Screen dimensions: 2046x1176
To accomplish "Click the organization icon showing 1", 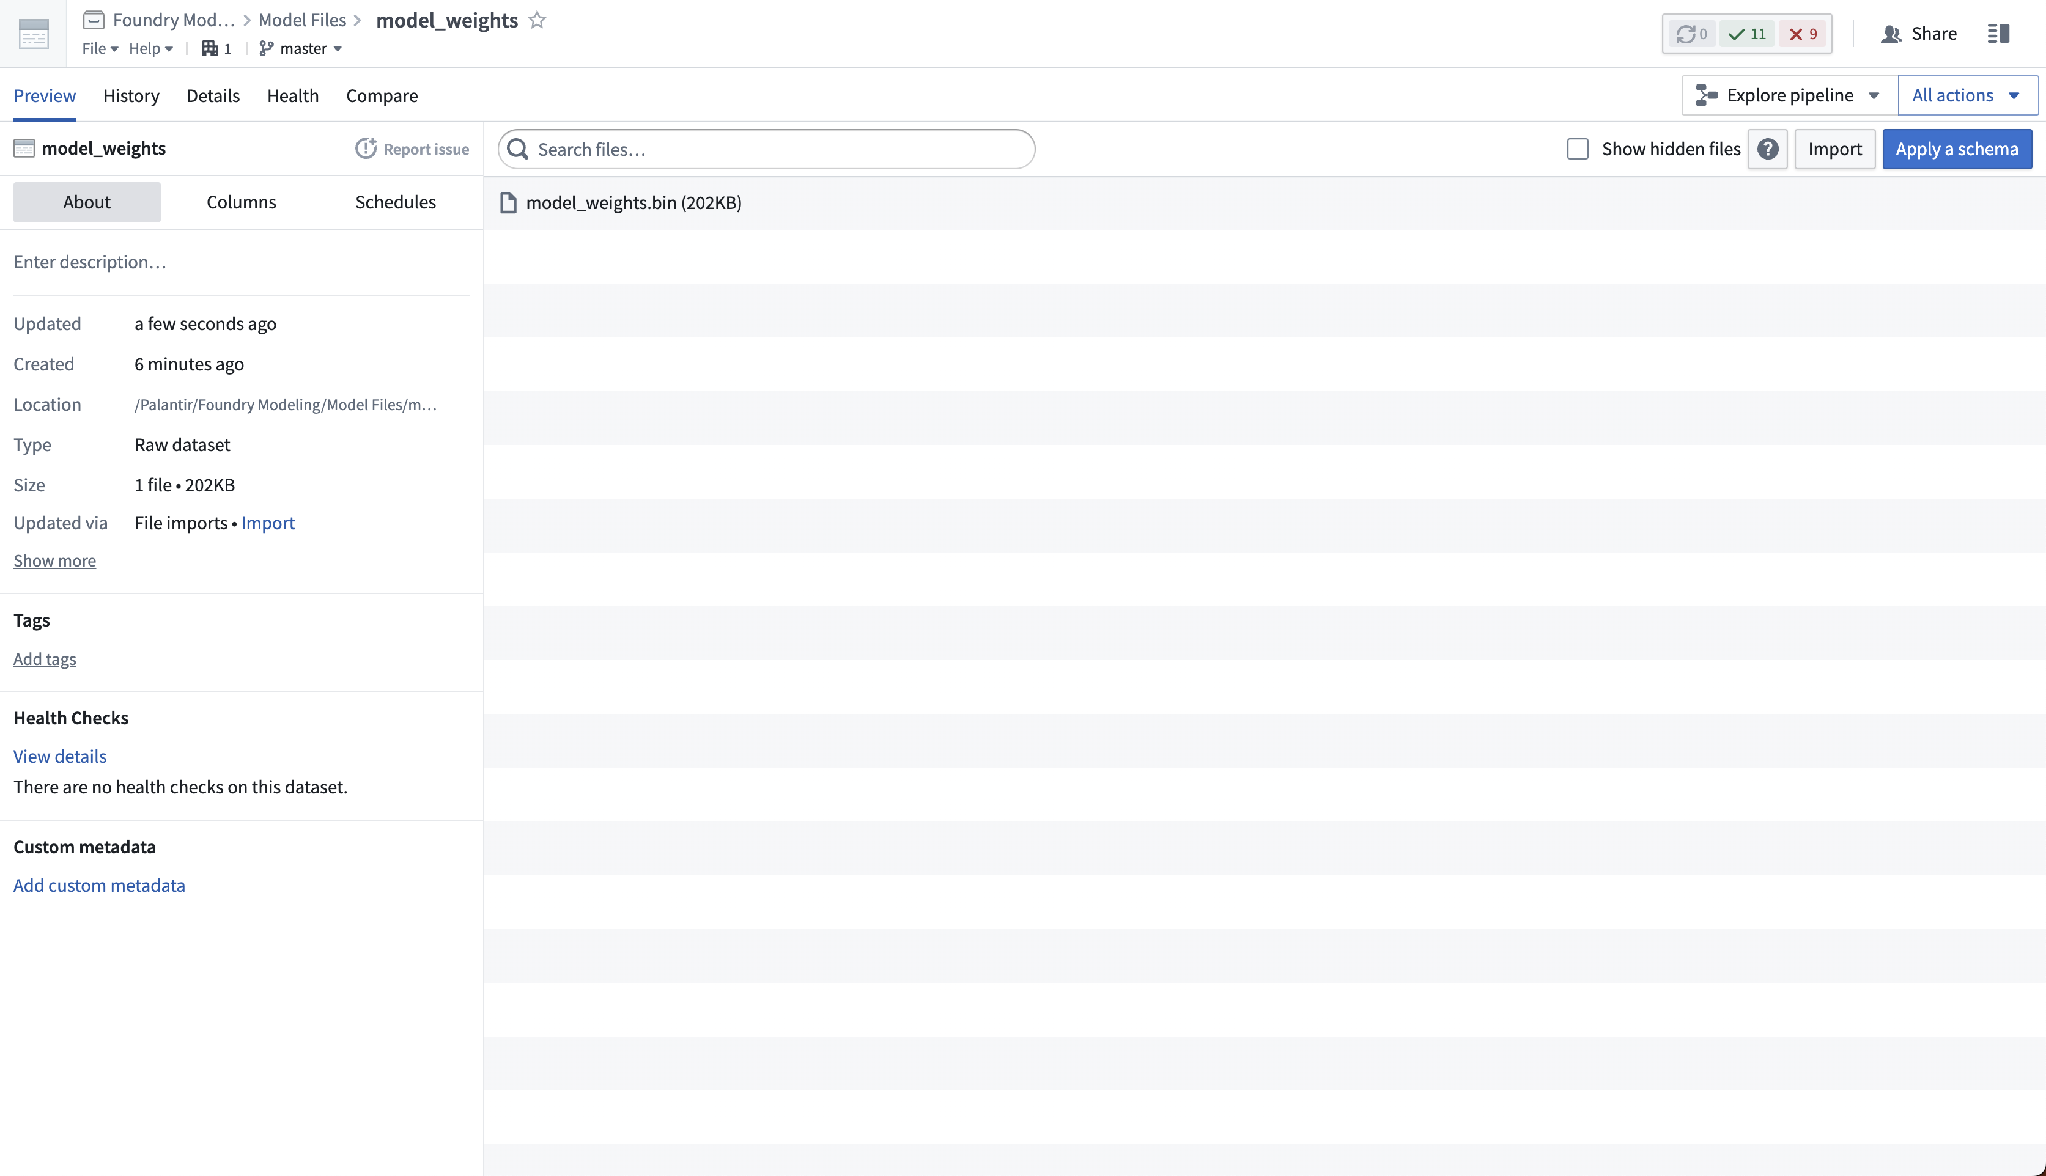I will tap(216, 48).
